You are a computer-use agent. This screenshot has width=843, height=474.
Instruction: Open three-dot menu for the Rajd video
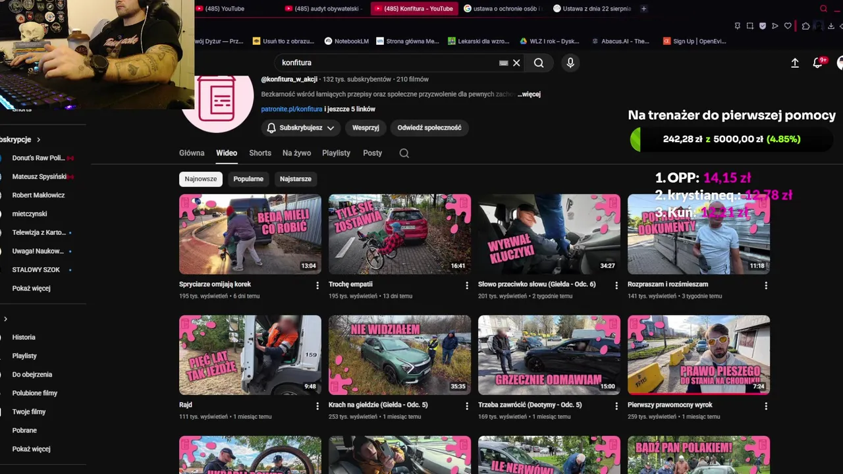(x=317, y=406)
